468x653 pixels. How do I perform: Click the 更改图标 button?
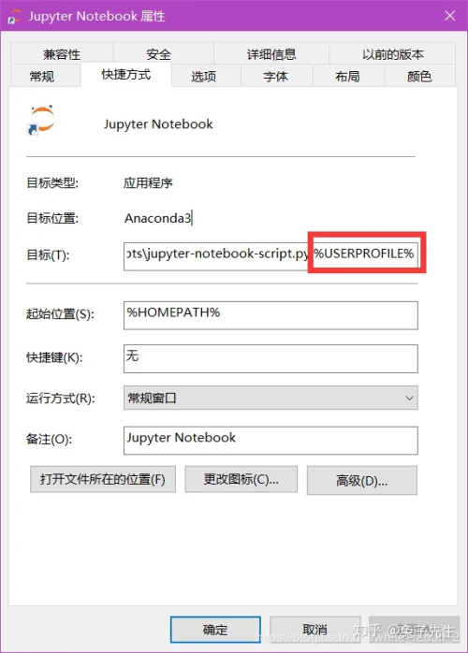(x=241, y=479)
